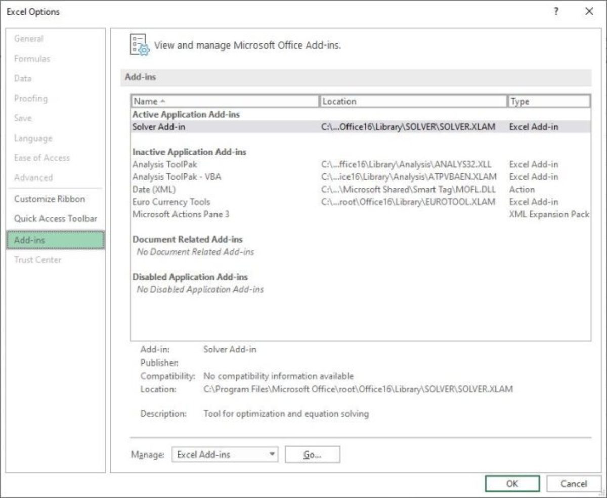Open the Proofing options category
Screen dimensions: 607x498
coord(30,98)
